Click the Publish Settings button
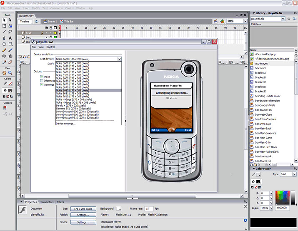The image size is (298, 231). [x=83, y=215]
